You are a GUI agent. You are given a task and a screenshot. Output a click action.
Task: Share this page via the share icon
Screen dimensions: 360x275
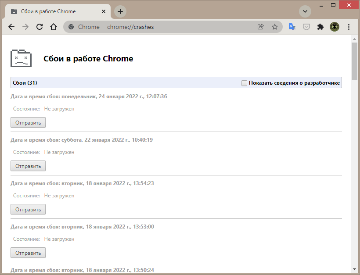pyautogui.click(x=261, y=27)
